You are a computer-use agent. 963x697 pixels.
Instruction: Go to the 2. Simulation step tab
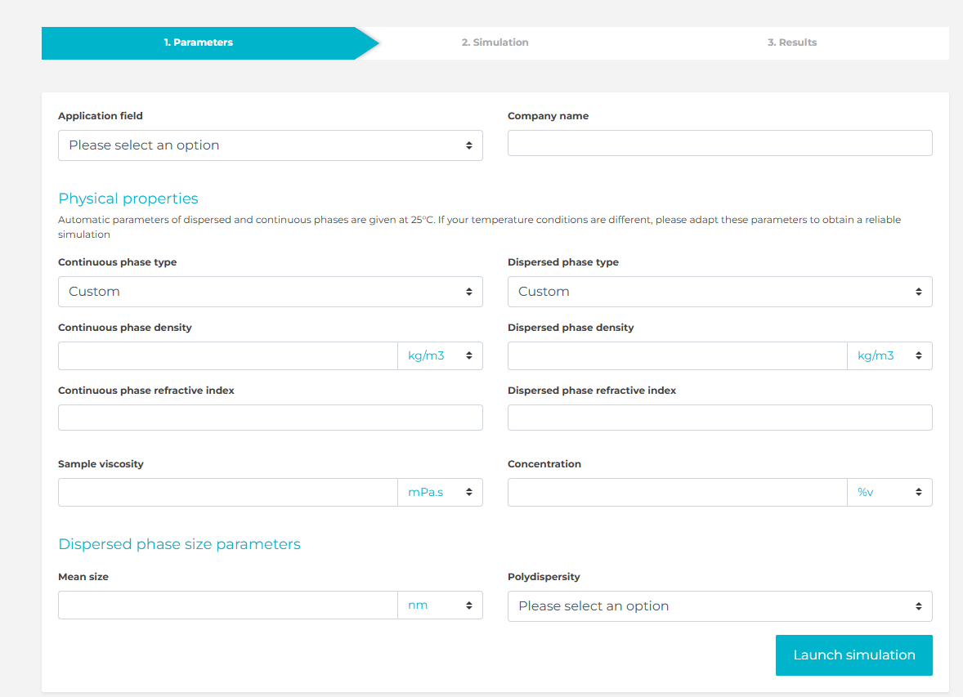tap(495, 42)
